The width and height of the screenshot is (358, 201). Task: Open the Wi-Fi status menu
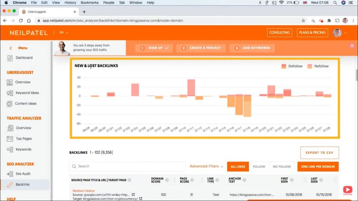pyautogui.click(x=281, y=3)
